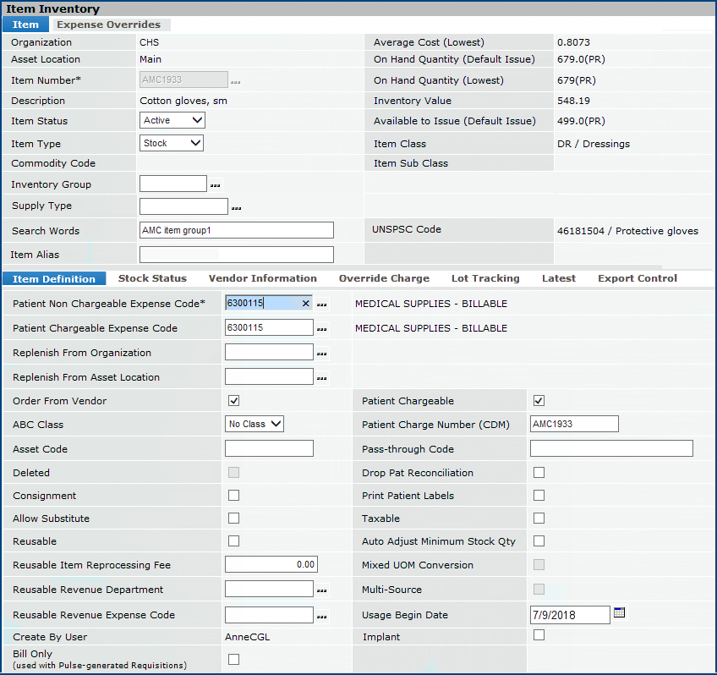Open calendar picker for Usage Begin Date
Viewport: 717px width, 675px height.
pyautogui.click(x=619, y=613)
